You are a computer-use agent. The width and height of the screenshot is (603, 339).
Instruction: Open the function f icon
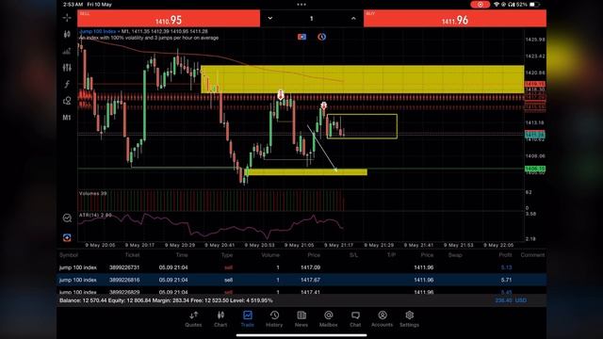tap(67, 84)
